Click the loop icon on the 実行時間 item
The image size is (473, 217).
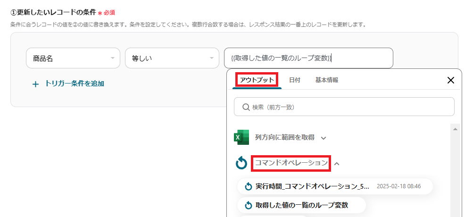(248, 186)
